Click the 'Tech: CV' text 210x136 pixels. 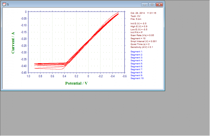(x=135, y=16)
